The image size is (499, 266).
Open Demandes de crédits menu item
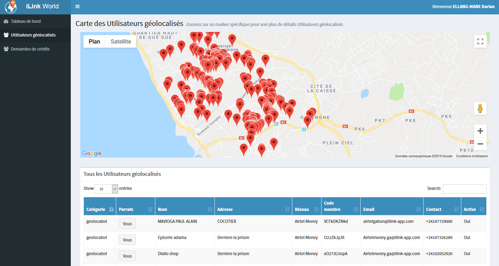[30, 49]
